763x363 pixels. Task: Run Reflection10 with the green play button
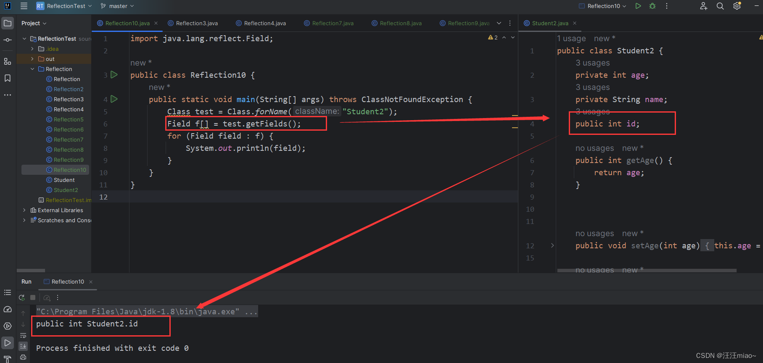pos(638,6)
